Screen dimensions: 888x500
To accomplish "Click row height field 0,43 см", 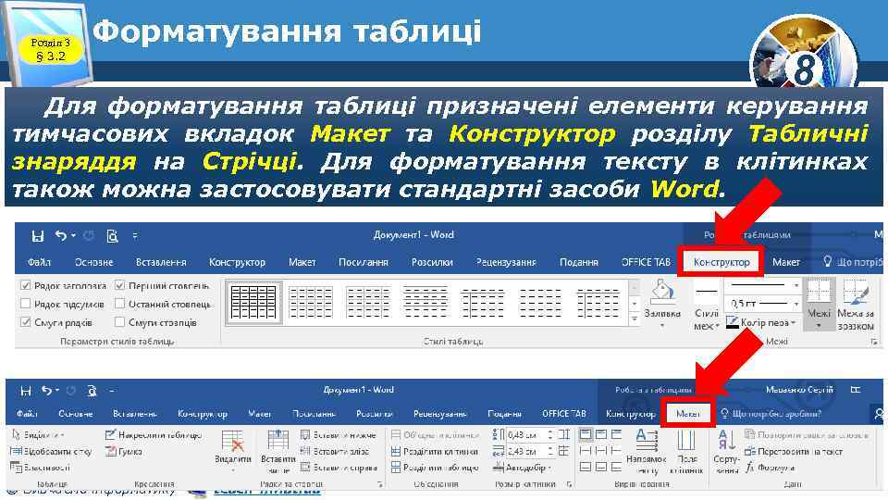I will [x=525, y=435].
